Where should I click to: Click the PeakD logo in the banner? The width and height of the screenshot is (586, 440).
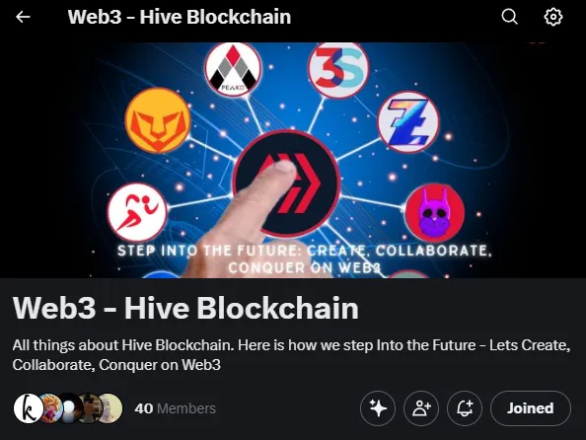tap(233, 69)
